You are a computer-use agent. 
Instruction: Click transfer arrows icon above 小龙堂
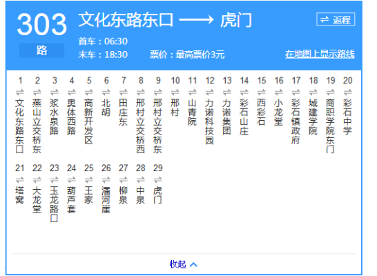[279, 92]
